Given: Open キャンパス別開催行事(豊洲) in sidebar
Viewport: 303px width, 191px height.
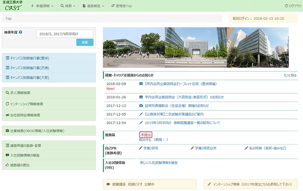Looking at the screenshot, I should click(30, 58).
